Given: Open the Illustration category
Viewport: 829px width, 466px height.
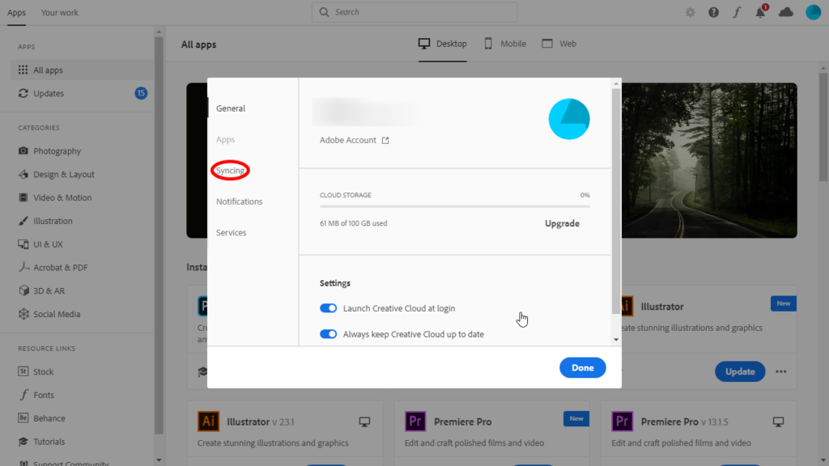Looking at the screenshot, I should [x=45, y=221].
